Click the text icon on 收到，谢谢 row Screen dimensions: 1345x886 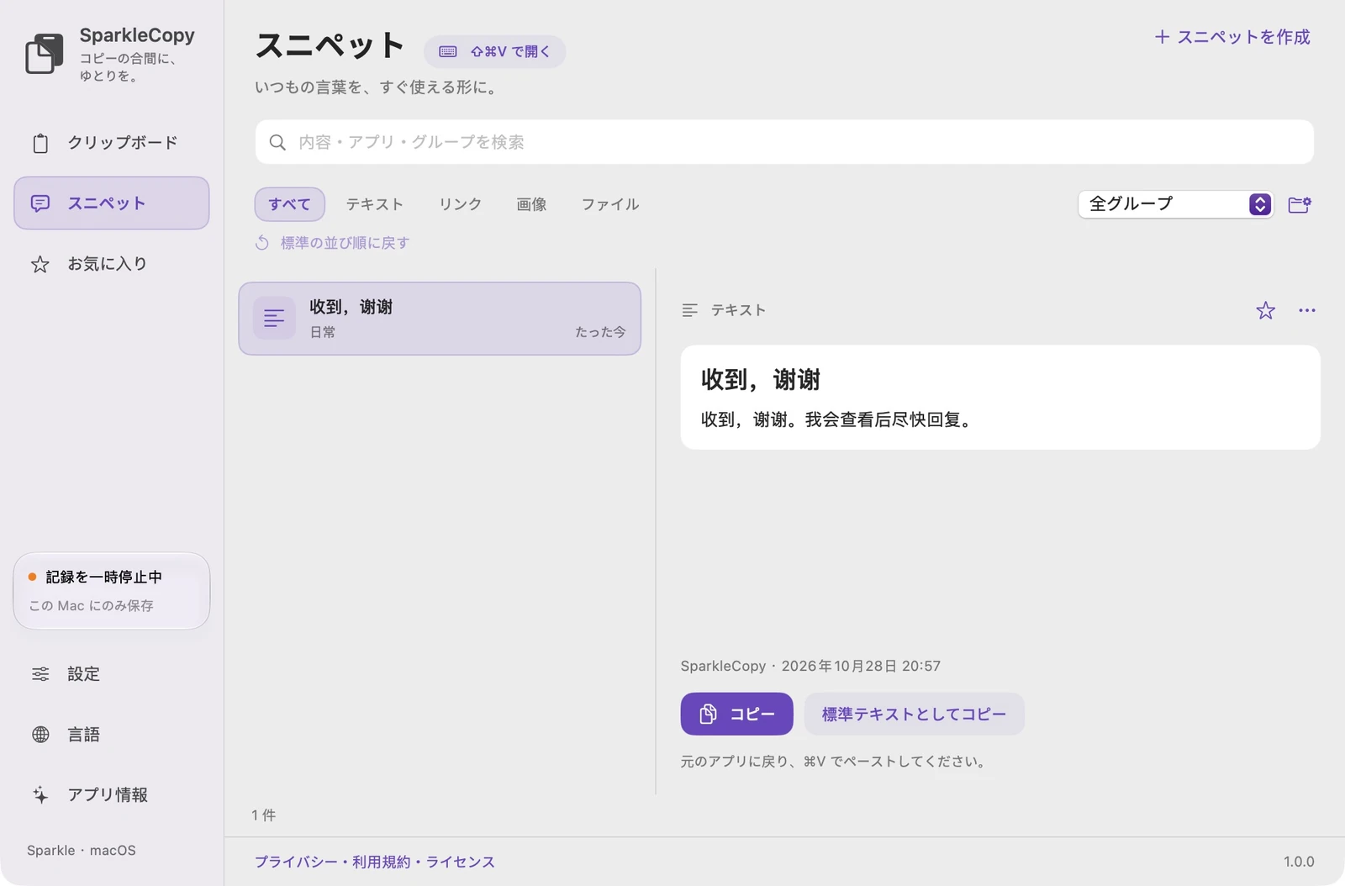coord(274,318)
